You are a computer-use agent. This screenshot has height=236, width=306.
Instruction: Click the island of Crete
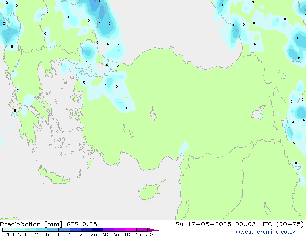(53, 176)
